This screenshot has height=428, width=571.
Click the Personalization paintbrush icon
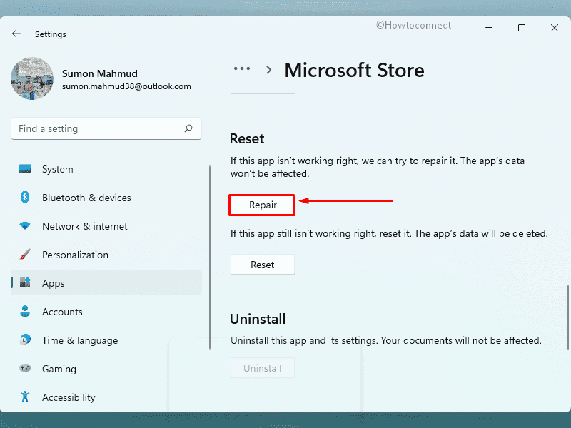click(x=25, y=255)
